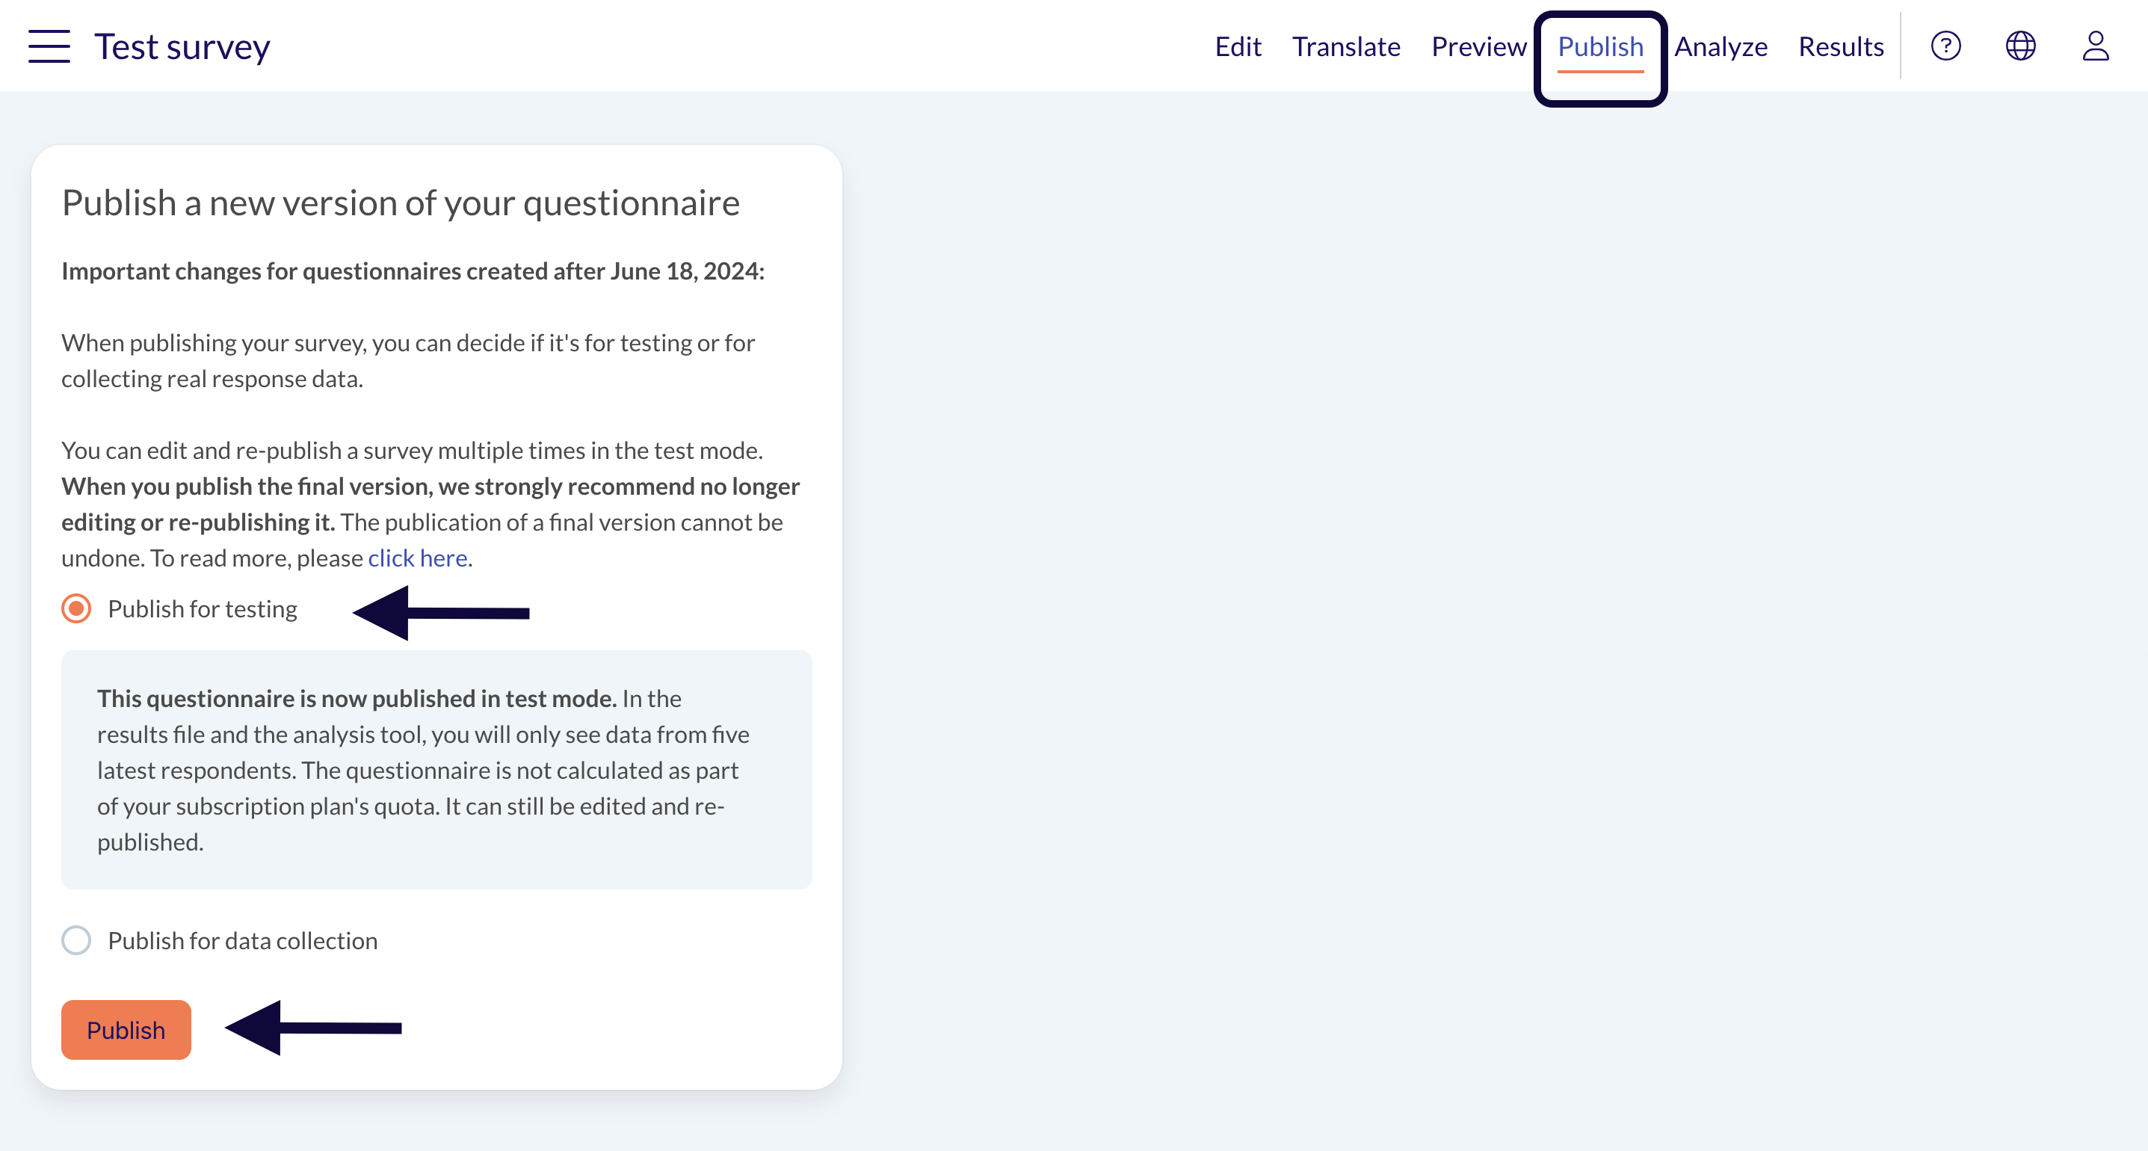Open the user account profile icon
Viewport: 2148px width, 1151px height.
point(2095,46)
